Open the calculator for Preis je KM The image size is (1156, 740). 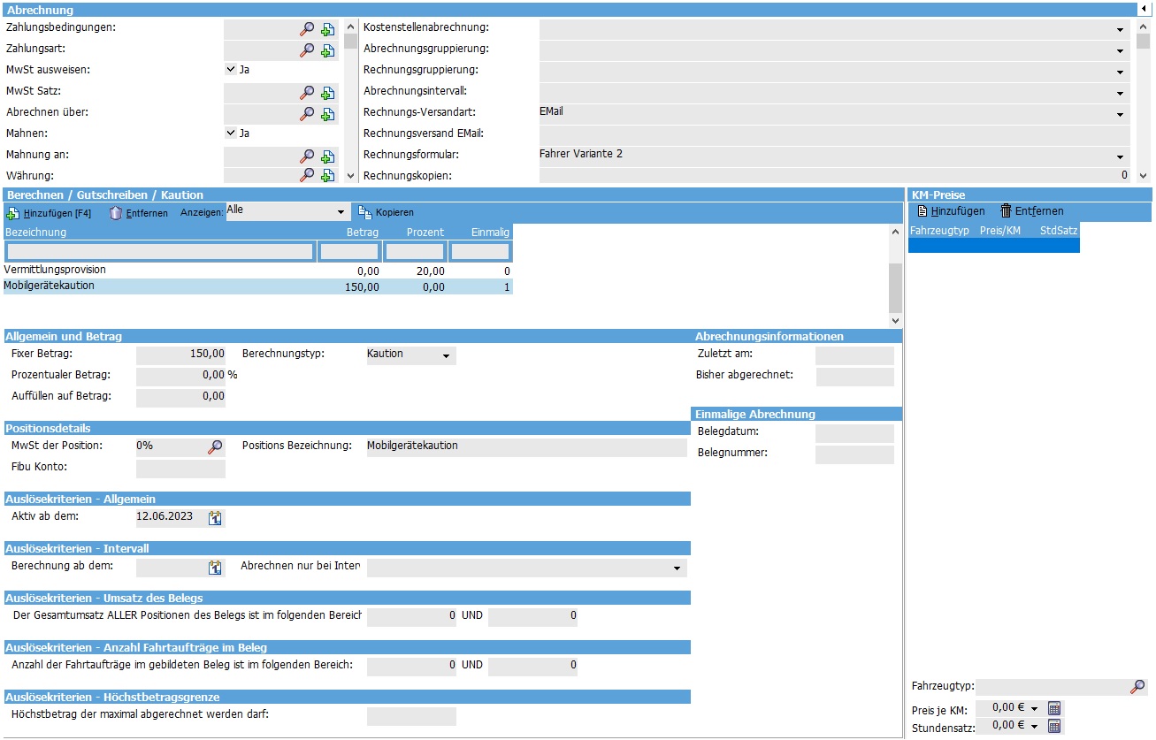(1053, 708)
